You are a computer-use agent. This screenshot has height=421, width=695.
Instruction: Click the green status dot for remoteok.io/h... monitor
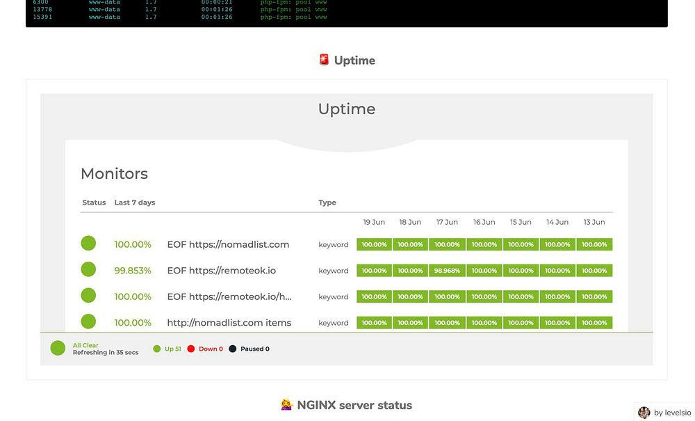click(x=88, y=296)
